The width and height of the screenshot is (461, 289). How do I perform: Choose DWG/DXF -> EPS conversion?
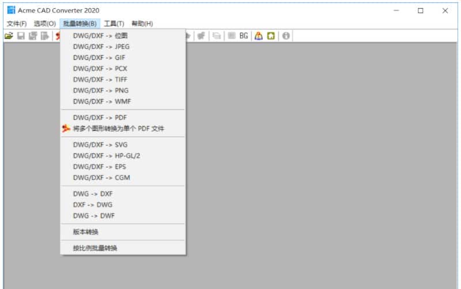click(123, 166)
